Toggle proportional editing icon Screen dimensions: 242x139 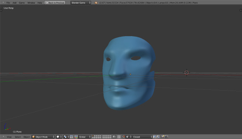119,137
